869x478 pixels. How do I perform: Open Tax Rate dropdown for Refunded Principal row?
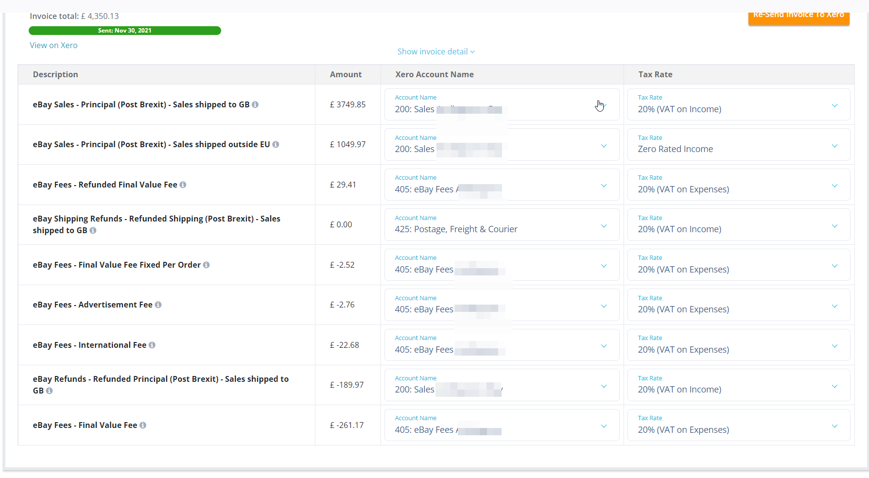coord(739,385)
